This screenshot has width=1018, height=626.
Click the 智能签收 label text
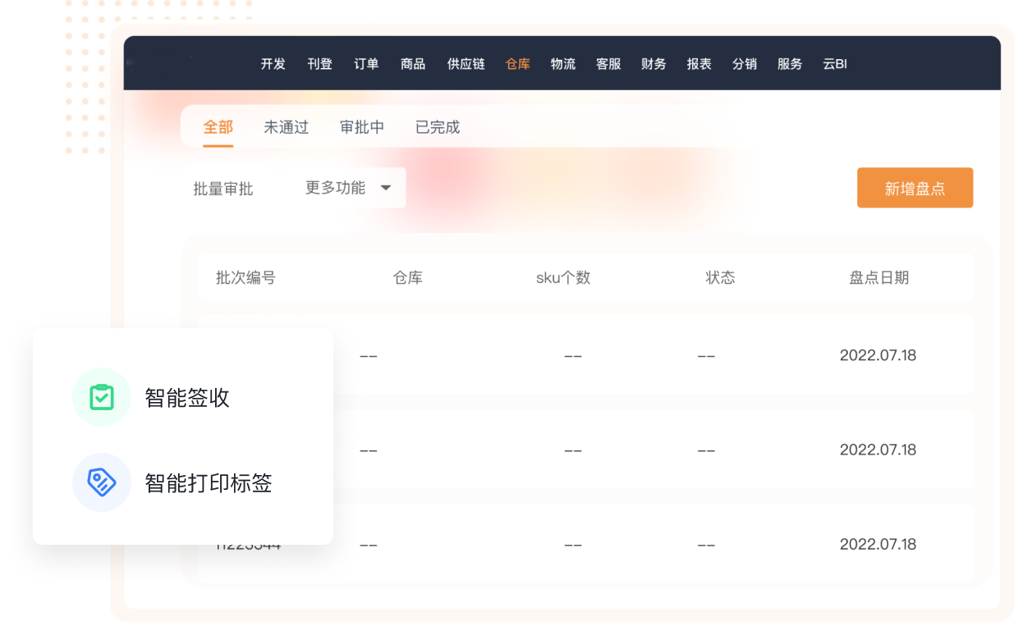187,398
